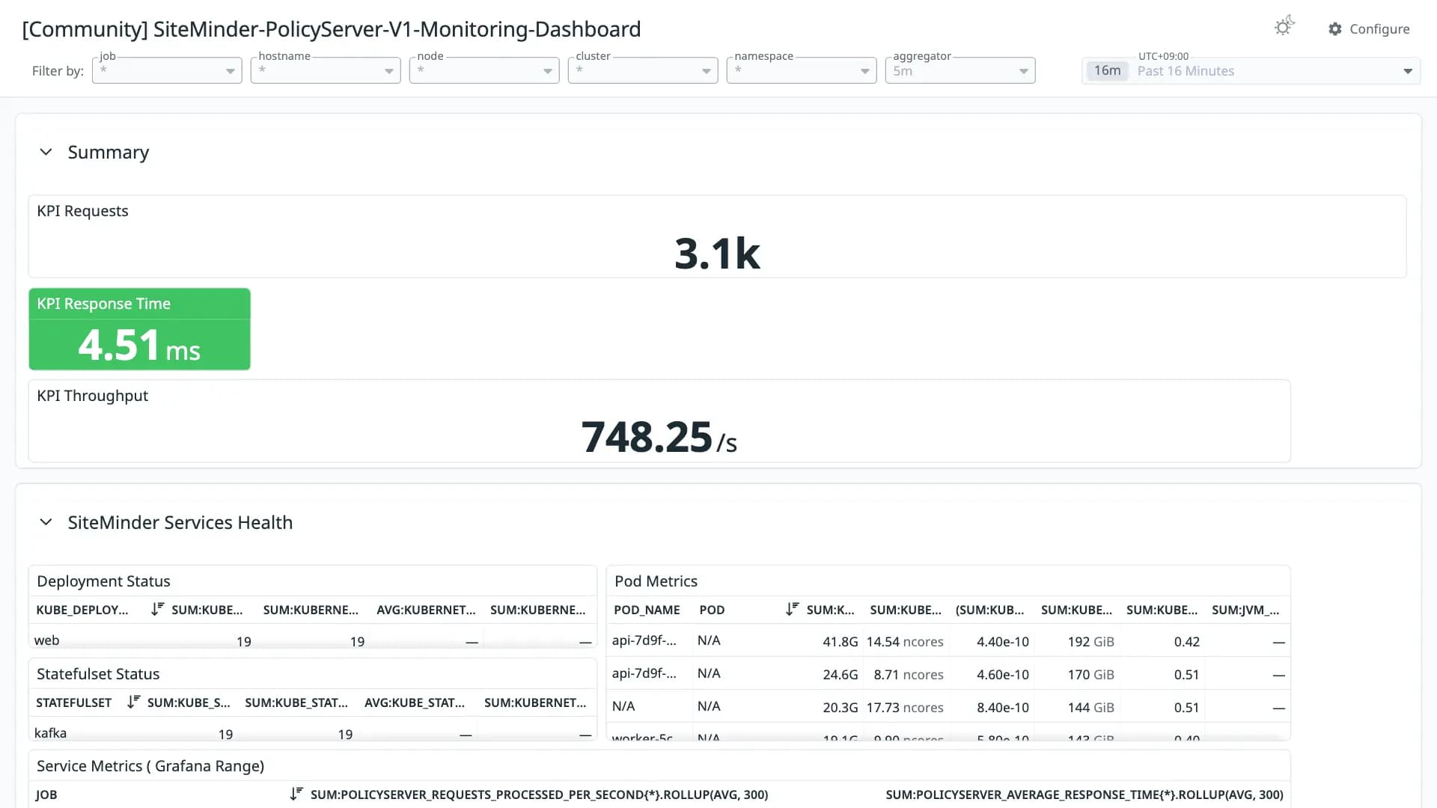The image size is (1437, 808).
Task: Click the KUBE_DEPLOY... column header
Action: (x=82, y=610)
